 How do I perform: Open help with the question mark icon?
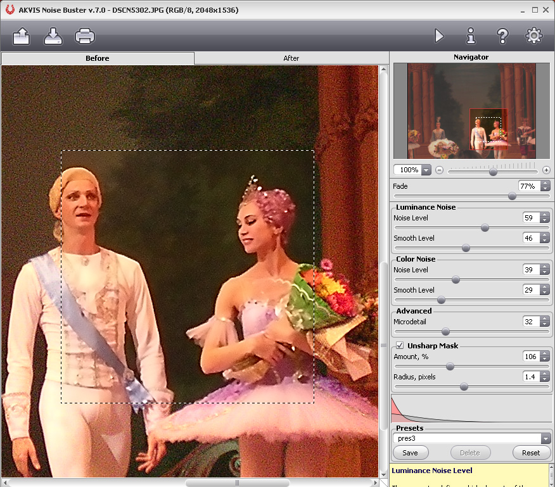tap(502, 36)
